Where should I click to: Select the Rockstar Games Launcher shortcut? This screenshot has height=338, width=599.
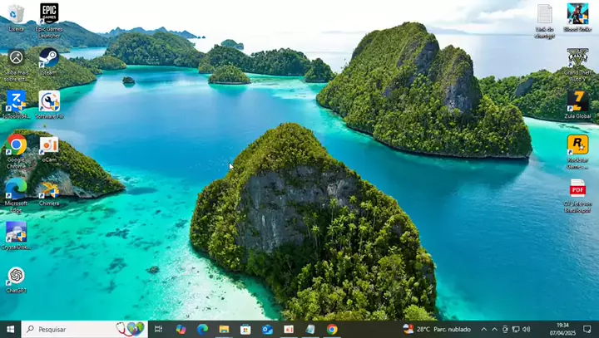pos(577,145)
